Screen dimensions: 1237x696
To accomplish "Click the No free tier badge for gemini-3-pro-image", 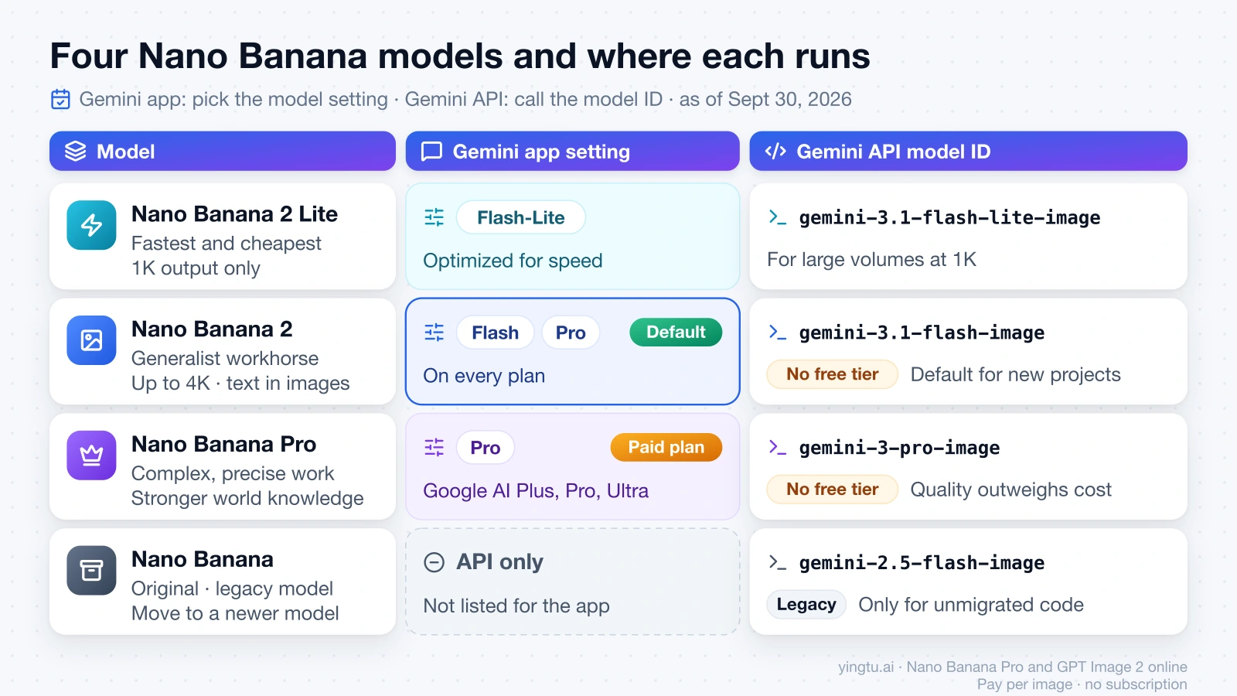I will [x=833, y=490].
